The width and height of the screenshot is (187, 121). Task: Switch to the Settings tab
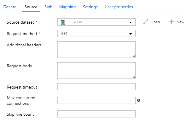pyautogui.click(x=90, y=7)
